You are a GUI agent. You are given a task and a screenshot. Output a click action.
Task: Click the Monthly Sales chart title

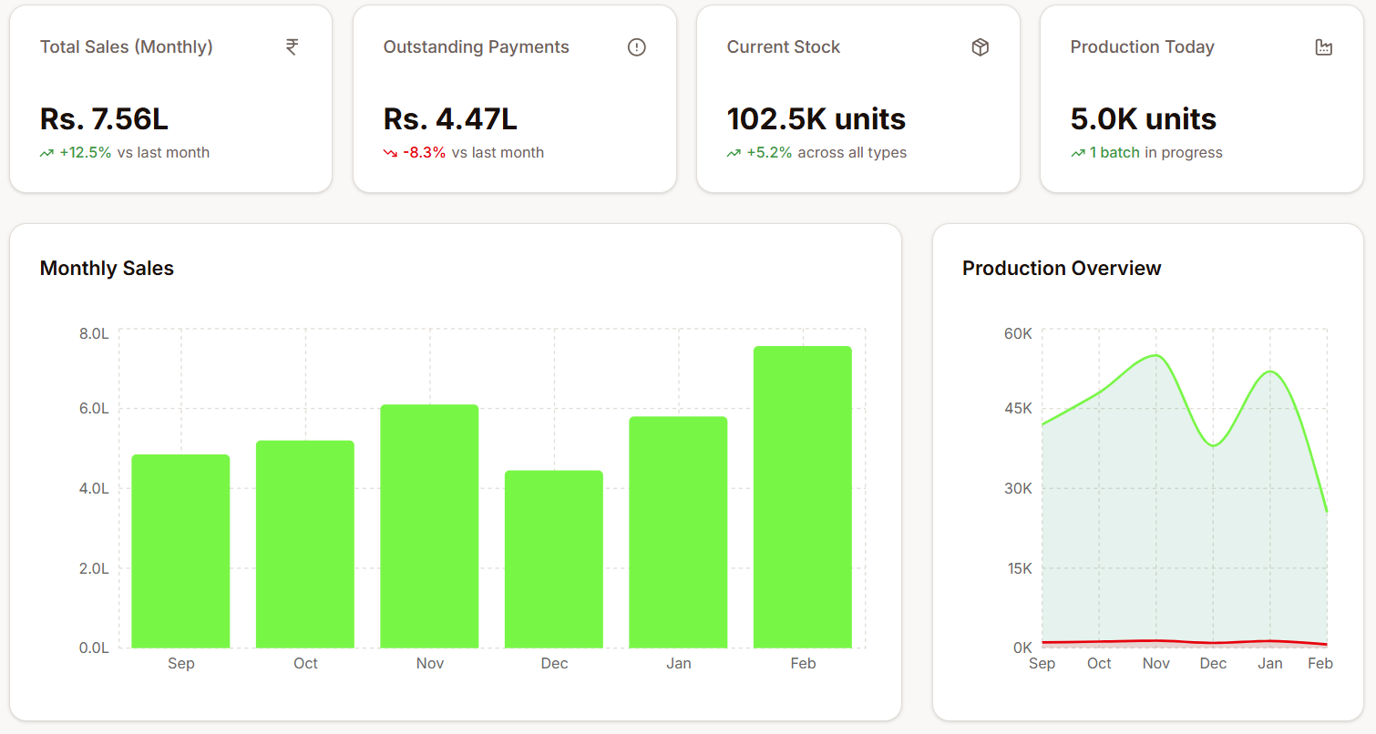[107, 269]
